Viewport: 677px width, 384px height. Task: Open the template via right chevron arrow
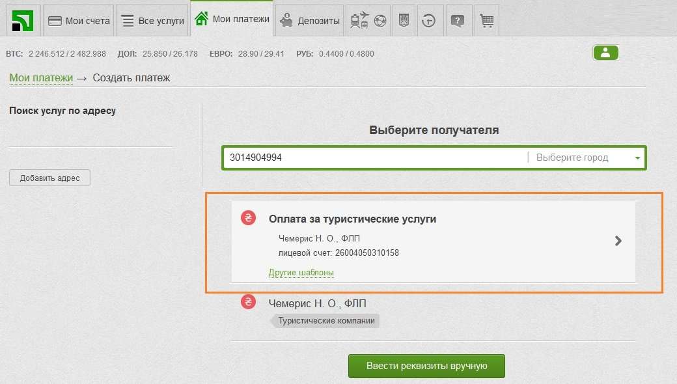tap(618, 241)
